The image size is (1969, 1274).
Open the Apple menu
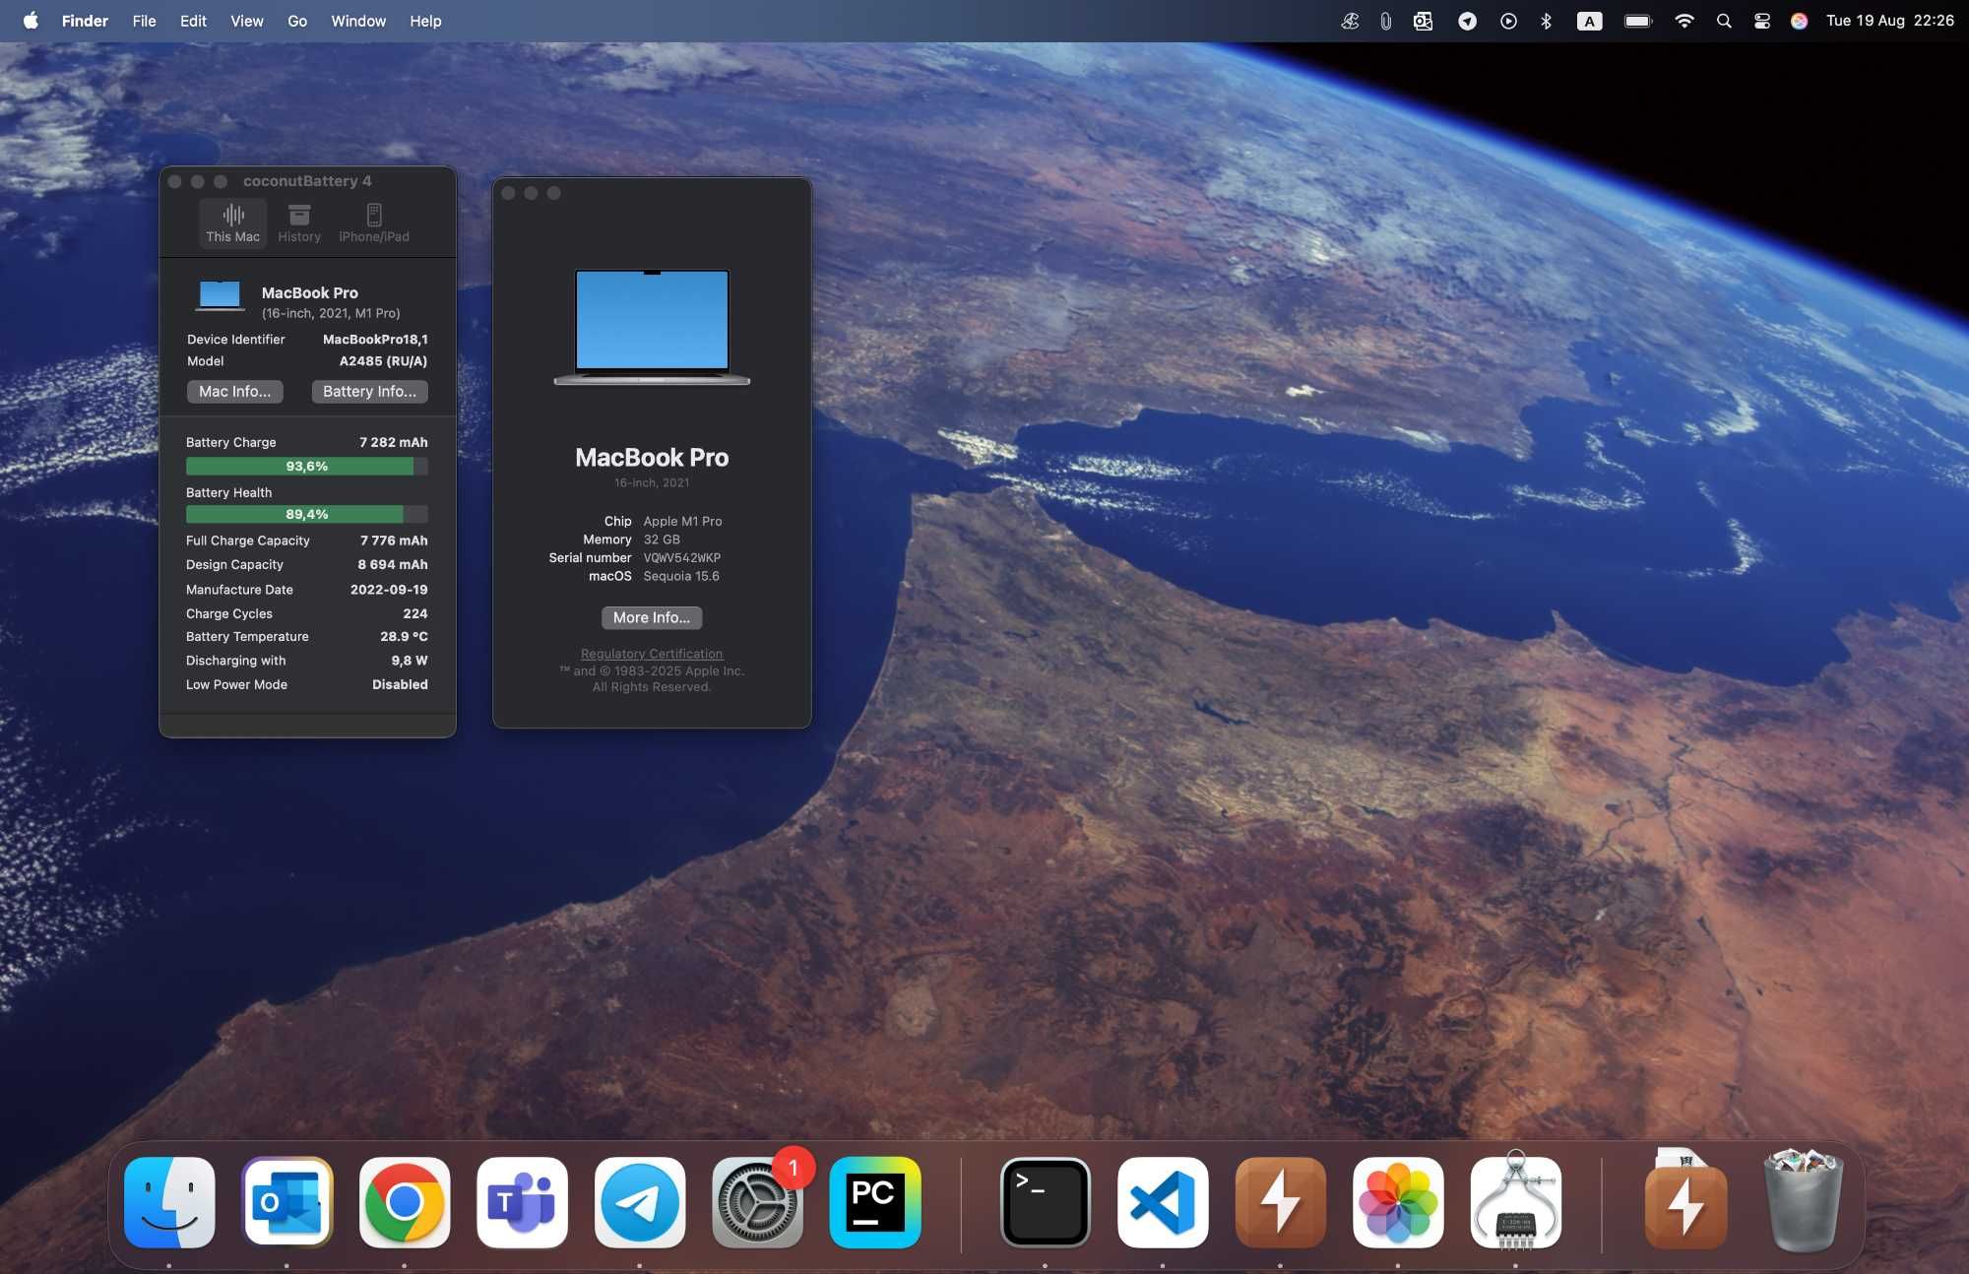click(31, 21)
